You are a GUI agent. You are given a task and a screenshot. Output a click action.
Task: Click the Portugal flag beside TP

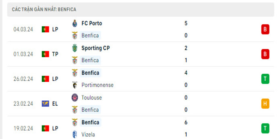pyautogui.click(x=45, y=54)
